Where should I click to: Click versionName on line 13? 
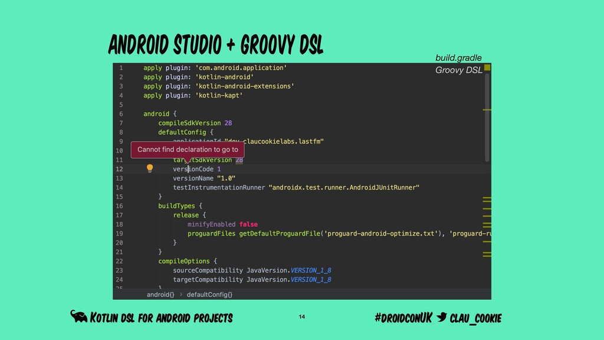pos(193,178)
